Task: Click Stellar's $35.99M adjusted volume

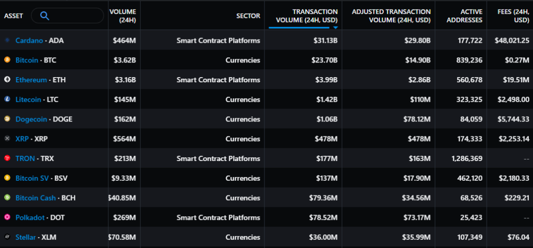Action: coord(417,238)
